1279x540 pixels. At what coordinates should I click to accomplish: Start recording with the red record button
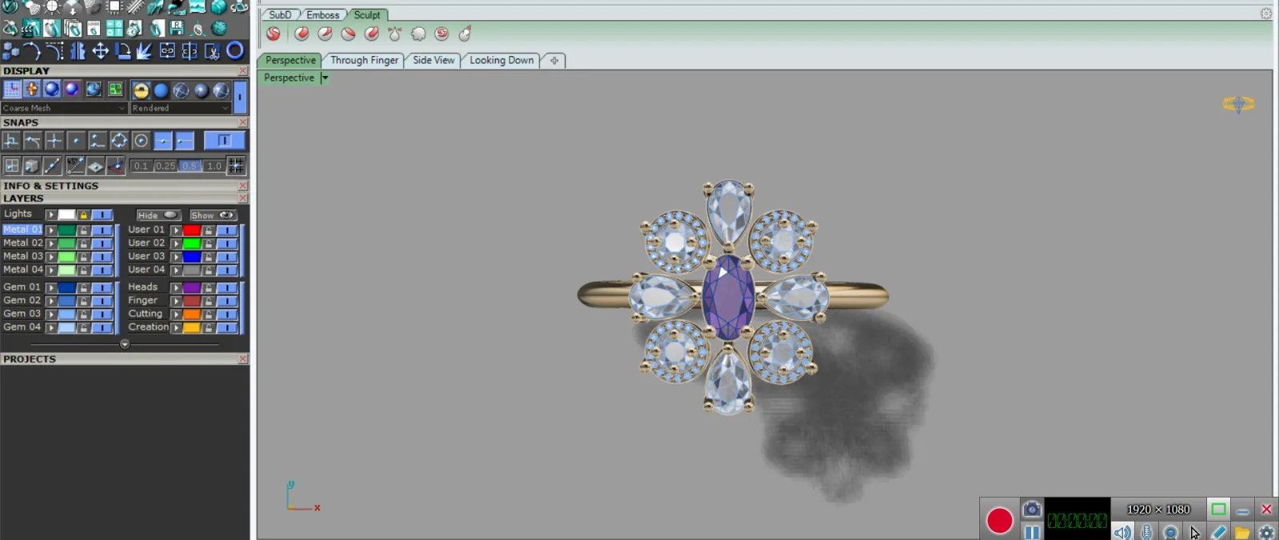click(999, 521)
